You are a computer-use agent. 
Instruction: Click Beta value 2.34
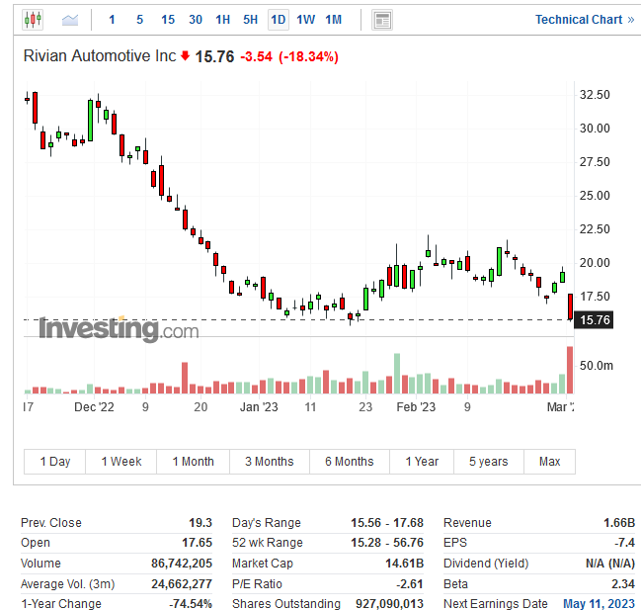[623, 583]
